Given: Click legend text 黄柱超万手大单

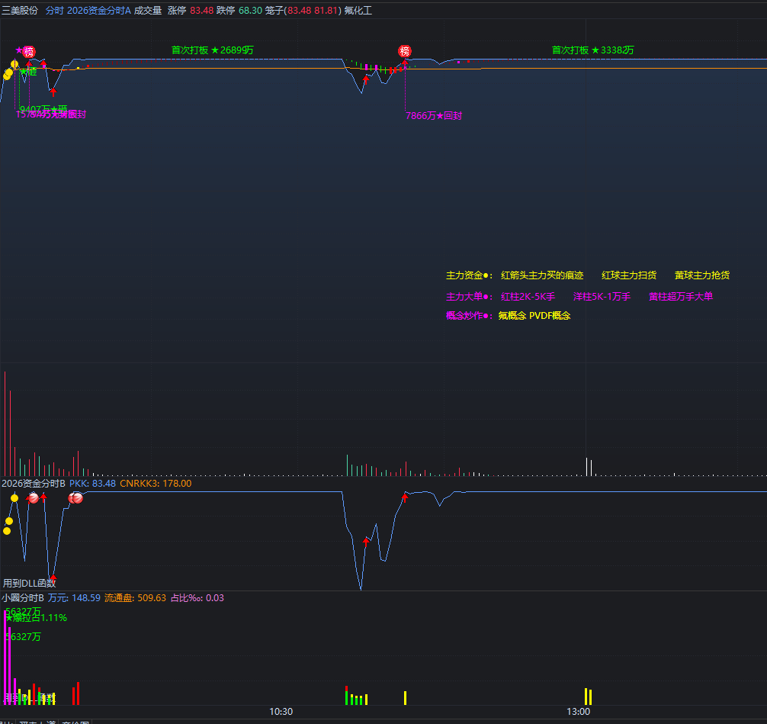Looking at the screenshot, I should 680,296.
